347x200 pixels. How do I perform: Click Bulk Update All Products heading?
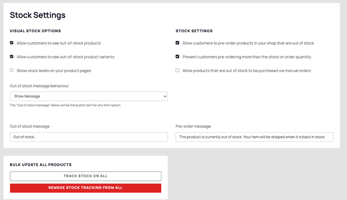pos(41,165)
